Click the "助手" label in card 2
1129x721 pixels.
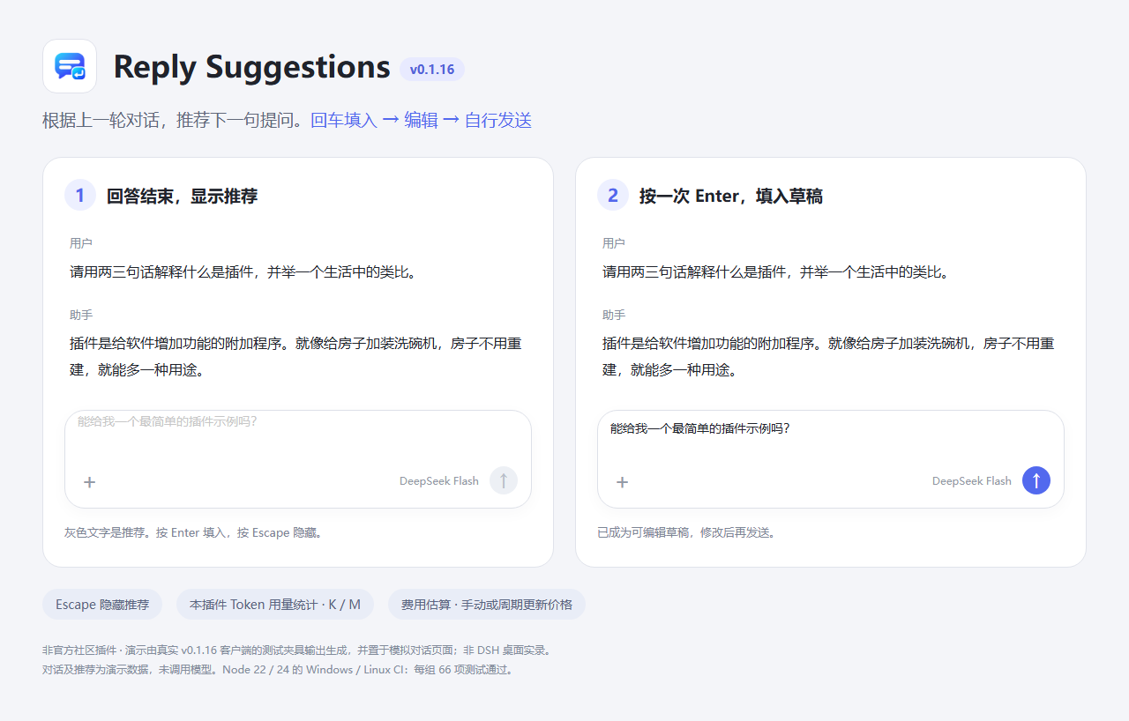614,316
